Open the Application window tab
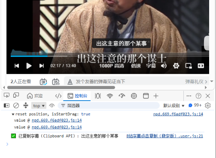This screenshot has width=216, height=158. click(x=146, y=96)
